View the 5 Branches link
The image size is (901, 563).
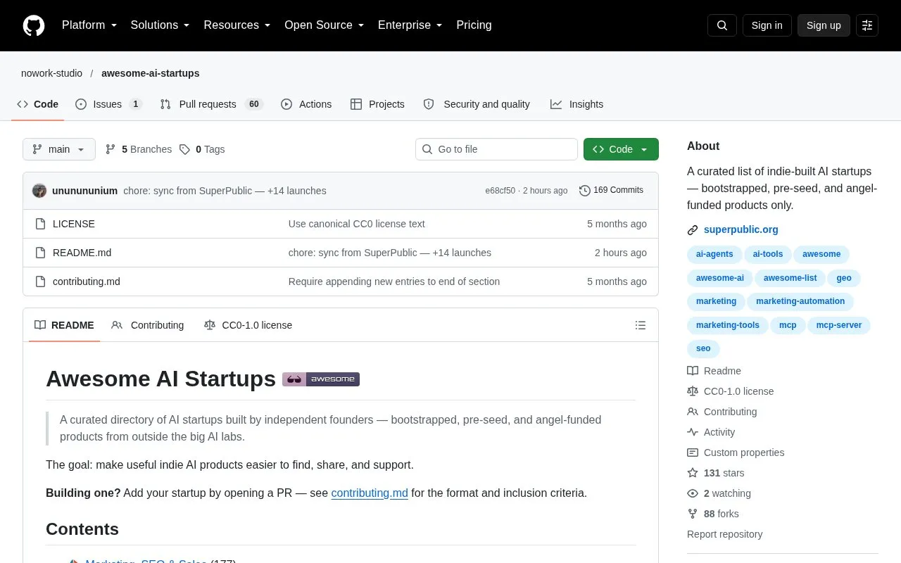(x=139, y=149)
